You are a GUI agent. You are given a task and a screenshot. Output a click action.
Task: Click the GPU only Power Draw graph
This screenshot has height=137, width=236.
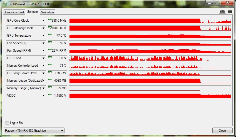(x=150, y=73)
